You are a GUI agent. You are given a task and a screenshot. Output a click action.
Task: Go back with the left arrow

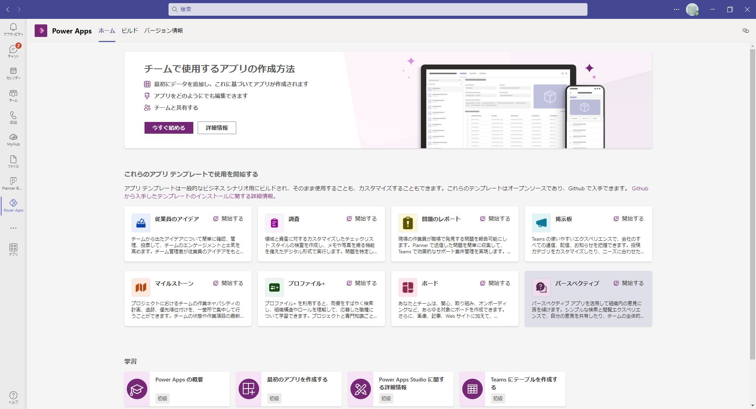point(8,9)
